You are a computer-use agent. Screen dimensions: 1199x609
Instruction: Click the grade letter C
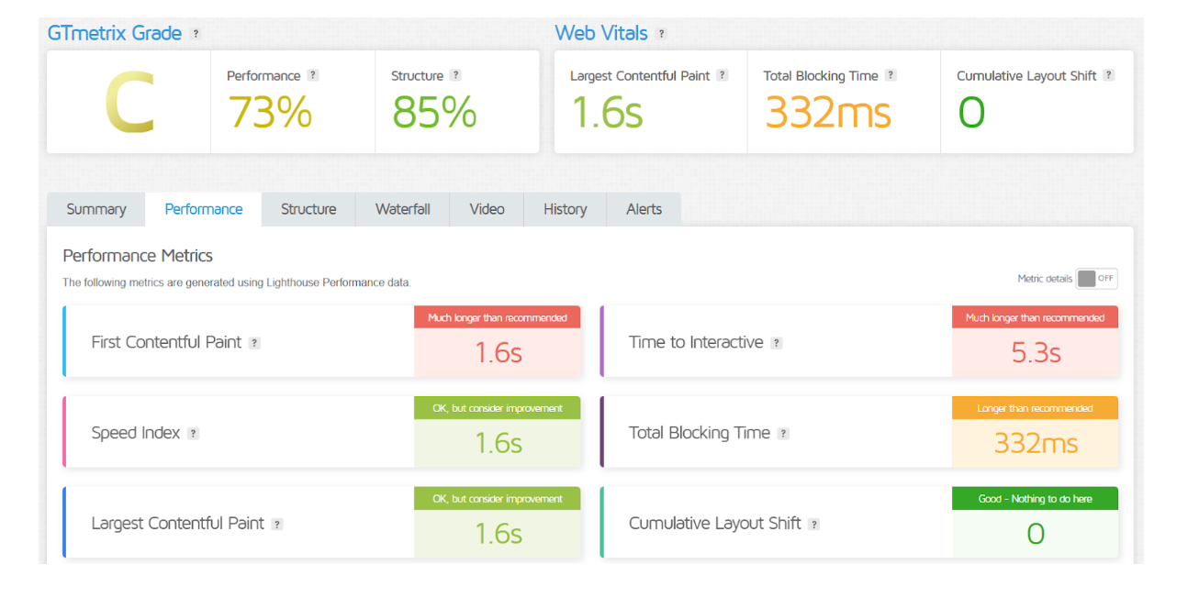pos(129,103)
